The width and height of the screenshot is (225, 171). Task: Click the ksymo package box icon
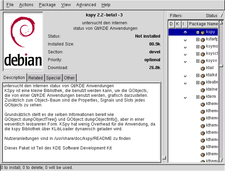tap(202, 47)
